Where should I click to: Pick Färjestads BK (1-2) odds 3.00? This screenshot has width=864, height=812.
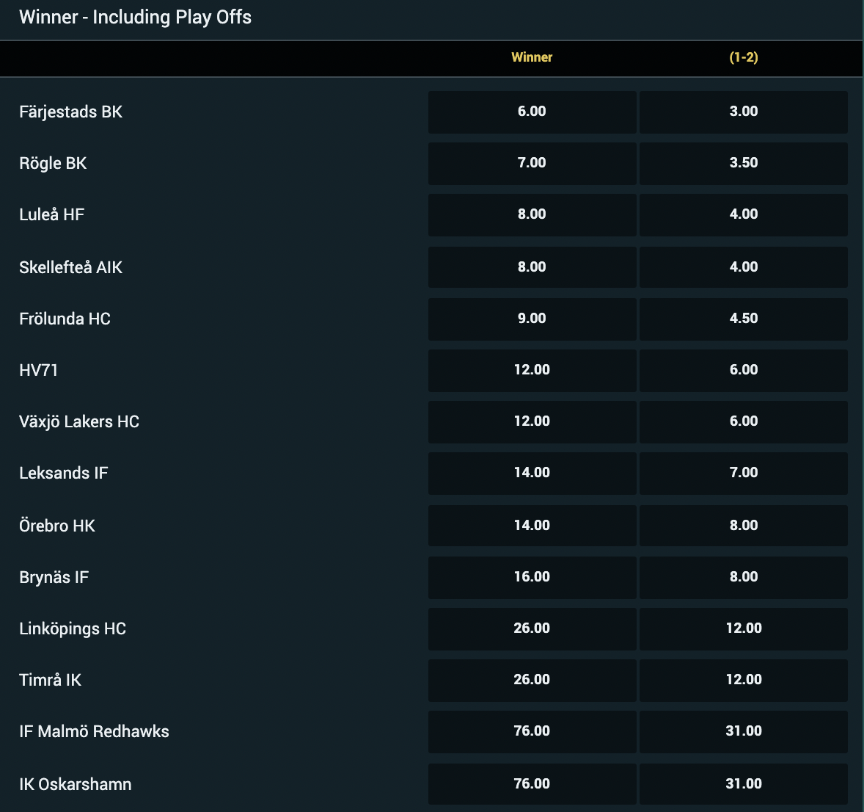coord(743,112)
